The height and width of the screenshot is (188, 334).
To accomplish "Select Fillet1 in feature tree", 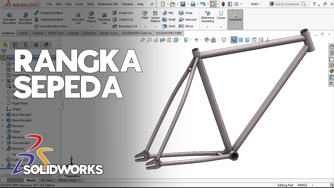I will (x=16, y=132).
